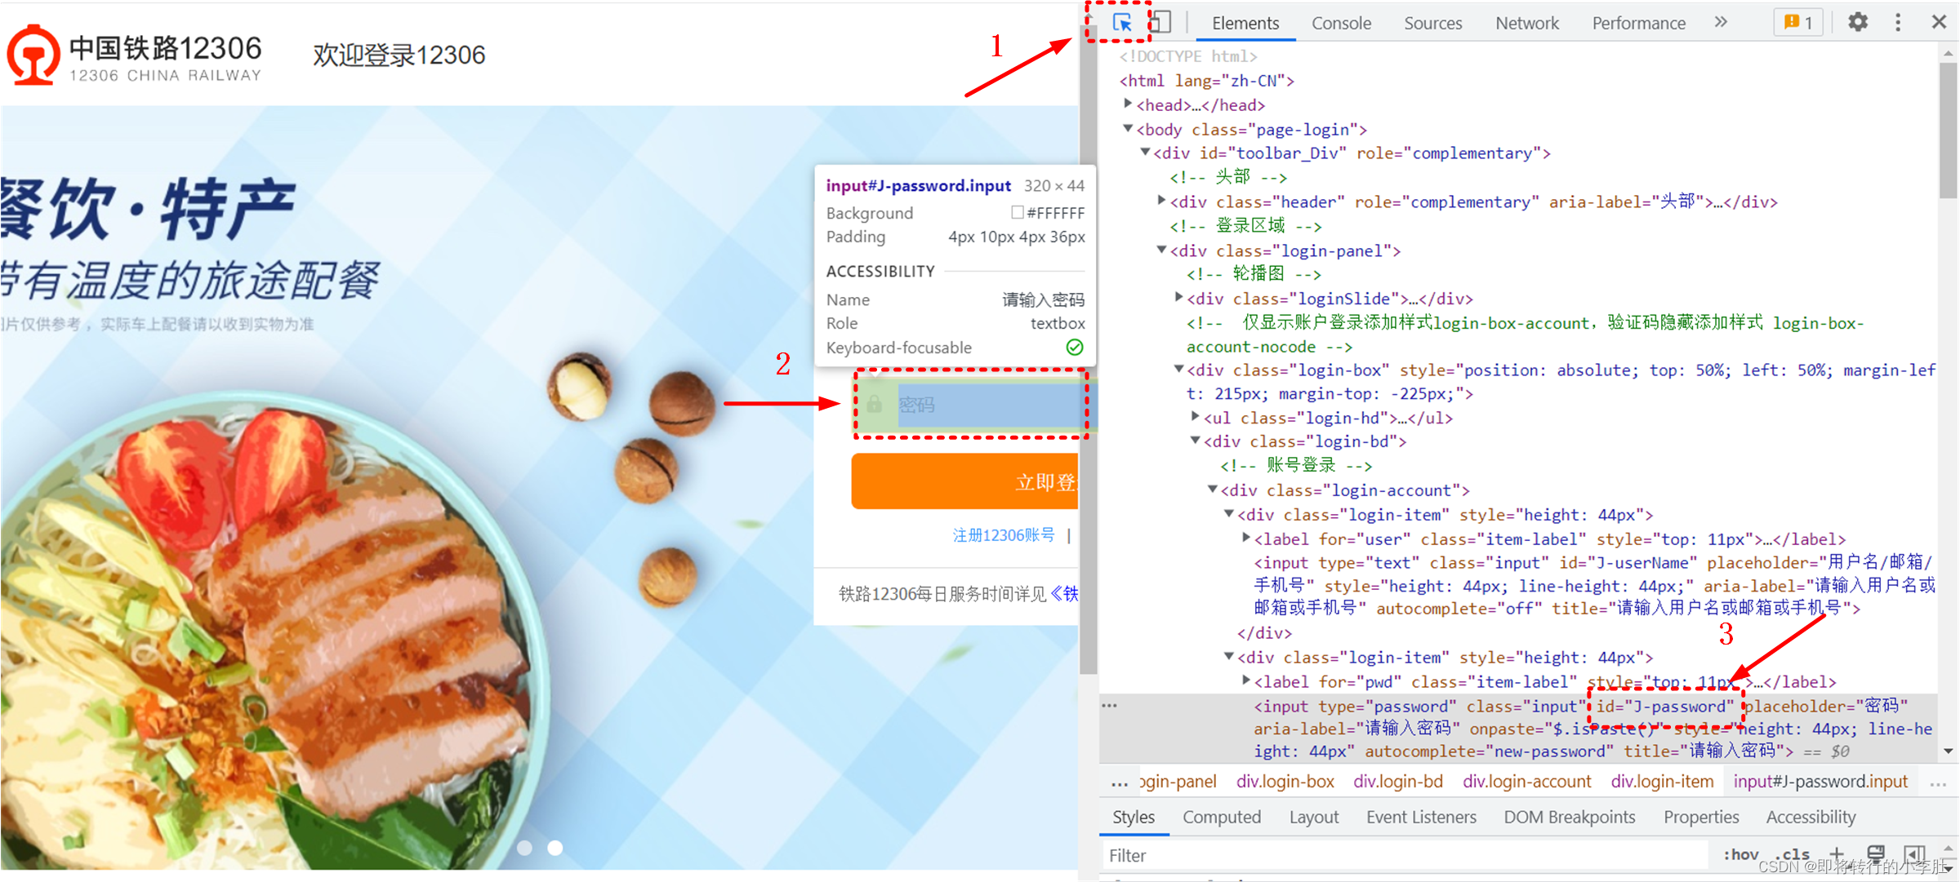The height and width of the screenshot is (882, 1960).
Task: Click the <!-- 登录区域 --> comment line
Action: click(x=1245, y=225)
